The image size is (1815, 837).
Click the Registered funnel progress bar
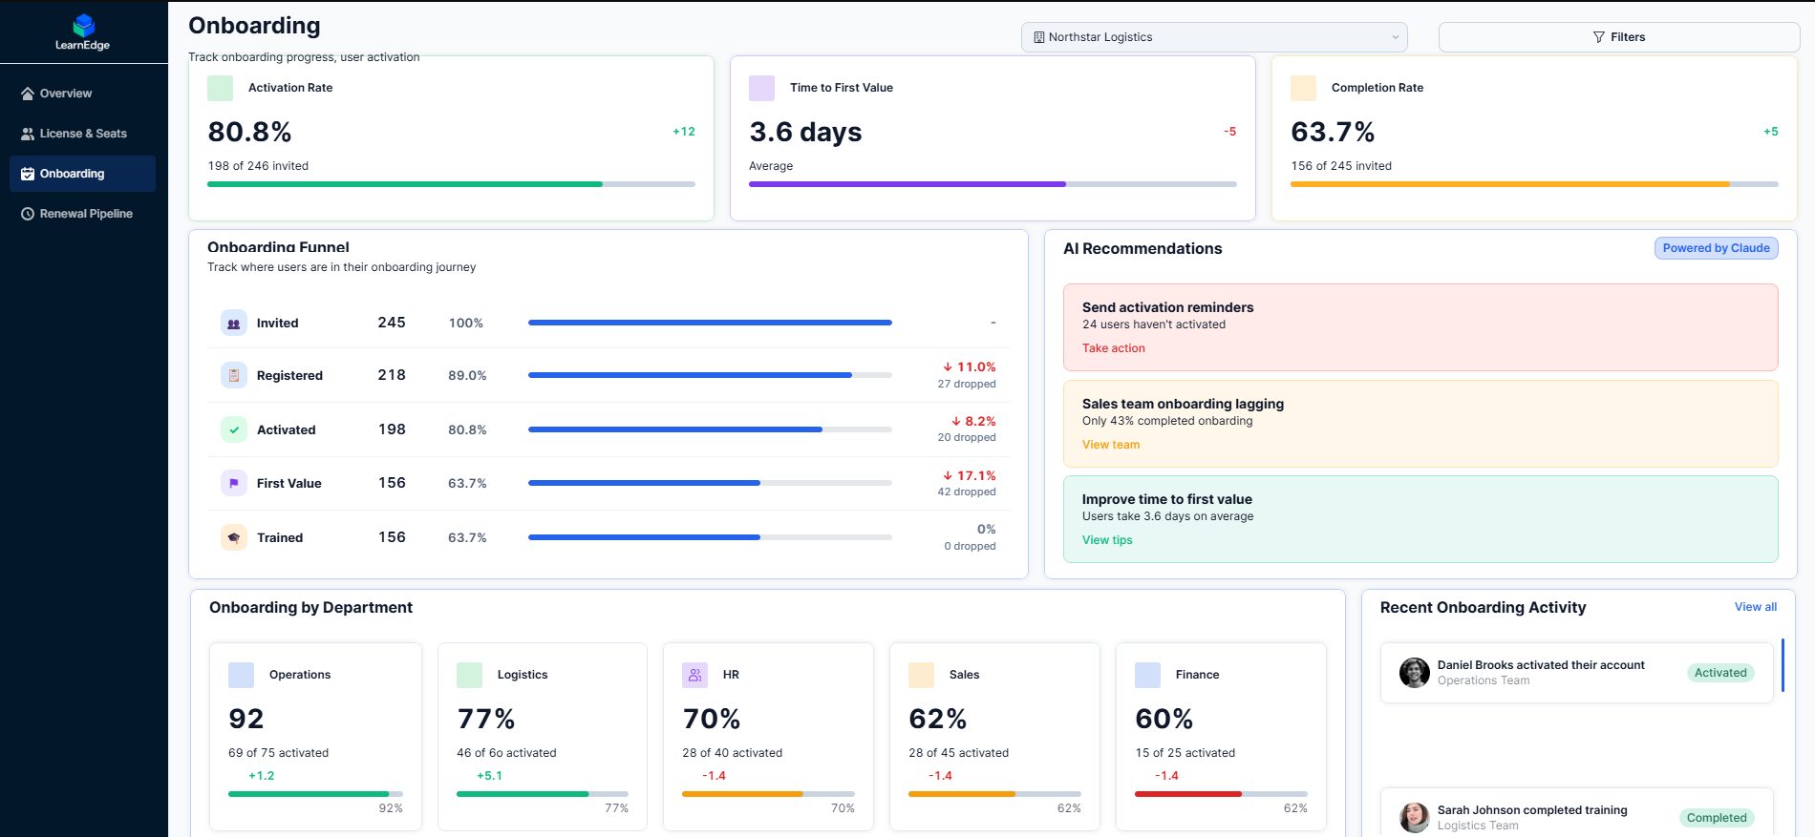click(710, 375)
